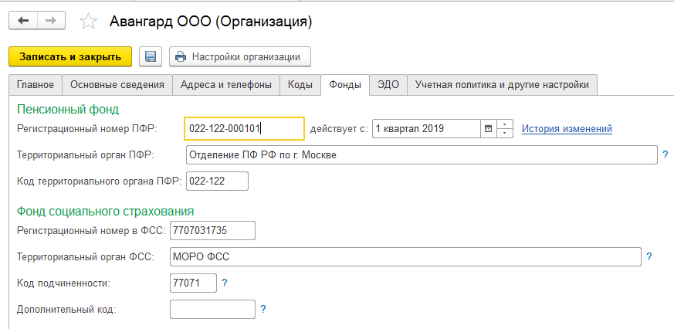
Task: Open the История изменений link
Action: click(x=567, y=128)
